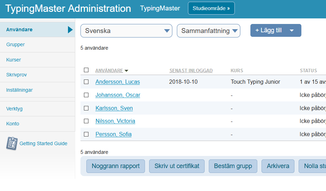Screen dimensions: 326x191
Task: Open Skrivprov in the sidebar
Action: pyautogui.click(x=37, y=75)
